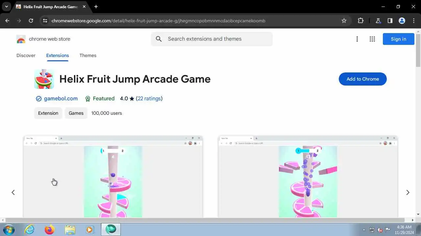
Task: Show next screenshot with right arrow
Action: 408,192
